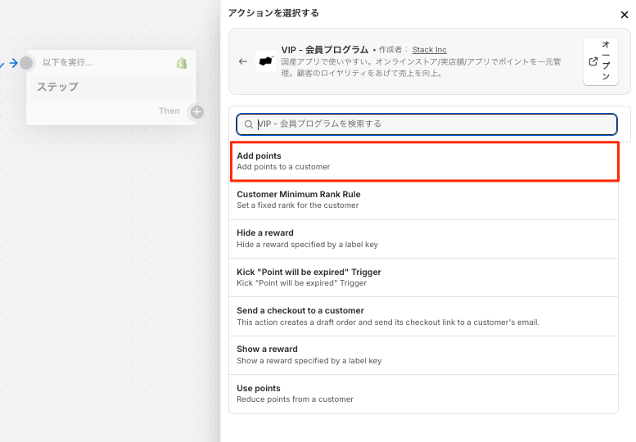
Task: Close the action selection panel
Action: tap(625, 15)
